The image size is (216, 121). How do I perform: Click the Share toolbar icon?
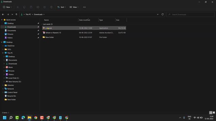point(45,7)
